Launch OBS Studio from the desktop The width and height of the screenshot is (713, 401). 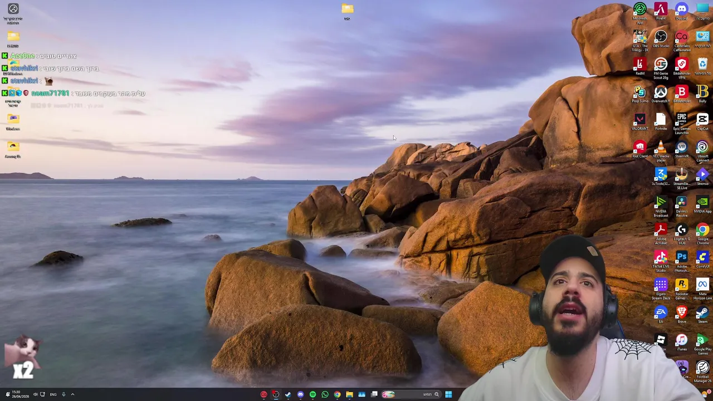tap(661, 40)
